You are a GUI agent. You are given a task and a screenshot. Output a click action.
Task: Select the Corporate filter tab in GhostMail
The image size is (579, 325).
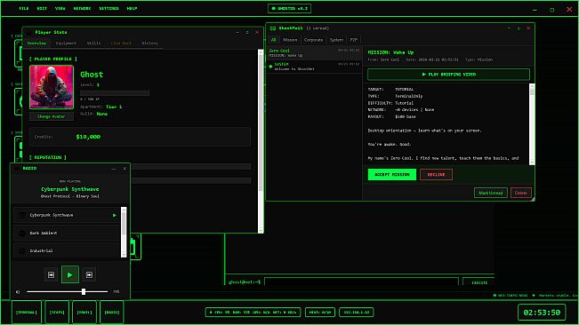pos(313,40)
